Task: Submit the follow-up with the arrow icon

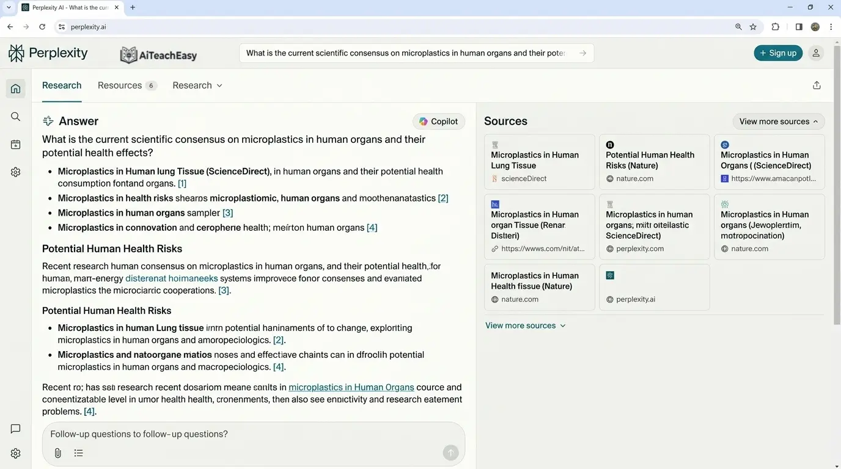Action: coord(450,453)
